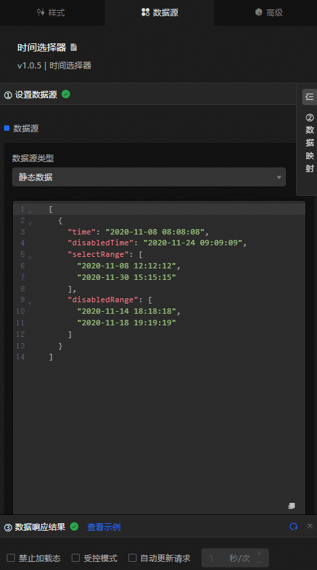Click the collapse panel icon above 数据映射
Image resolution: width=317 pixels, height=570 pixels.
pos(310,97)
